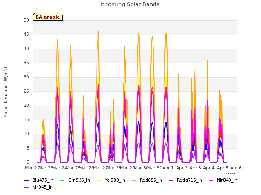Click the Apr 2 x-axis date label
The image size is (261, 195).
click(x=182, y=168)
